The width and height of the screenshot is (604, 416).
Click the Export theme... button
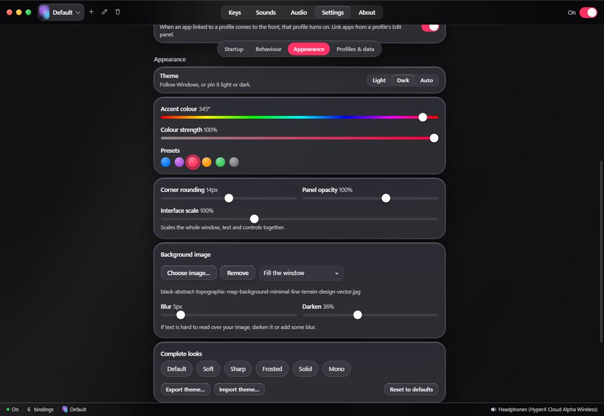coord(185,389)
